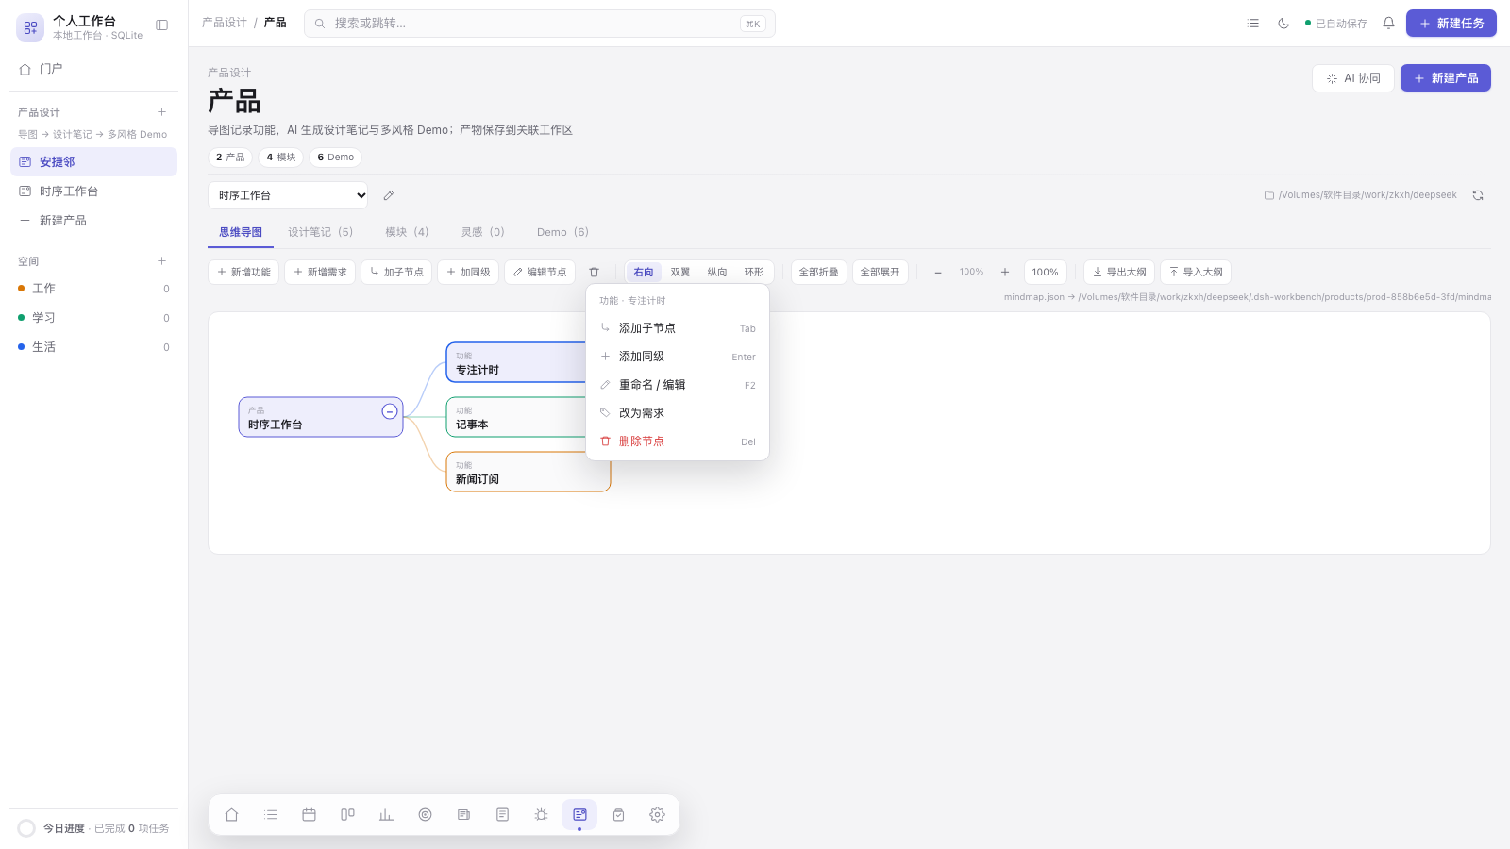Select the 环形 layout option
Viewport: 1510px width, 849px height.
[x=754, y=273]
